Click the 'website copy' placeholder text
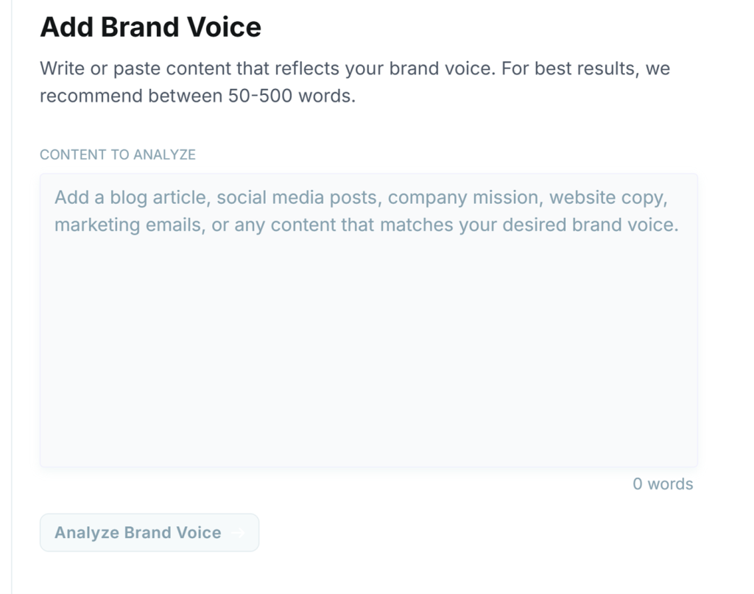 pyautogui.click(x=608, y=198)
